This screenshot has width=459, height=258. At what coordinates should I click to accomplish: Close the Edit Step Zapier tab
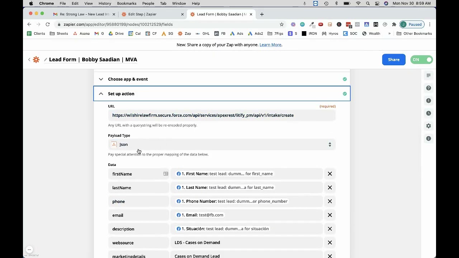(182, 14)
